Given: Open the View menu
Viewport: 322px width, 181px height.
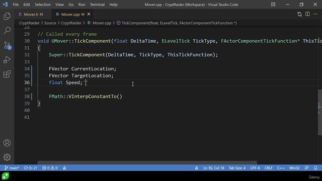Looking at the screenshot, I should [59, 5].
